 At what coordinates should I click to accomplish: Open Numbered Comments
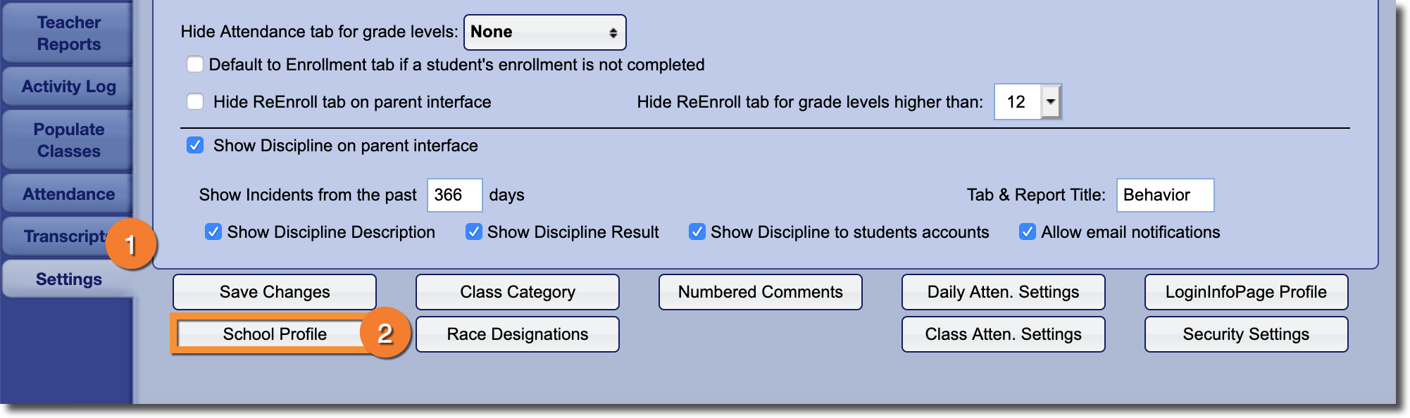pos(760,292)
